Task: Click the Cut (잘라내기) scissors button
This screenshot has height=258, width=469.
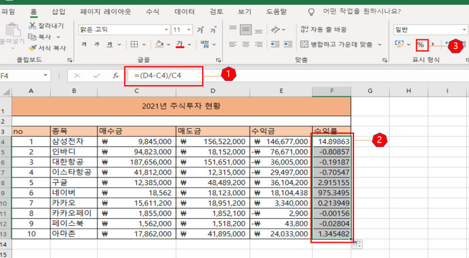Action: pos(46,26)
